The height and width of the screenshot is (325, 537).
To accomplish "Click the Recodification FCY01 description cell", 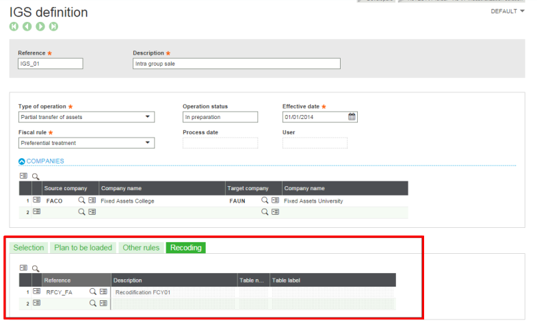I will [x=174, y=292].
